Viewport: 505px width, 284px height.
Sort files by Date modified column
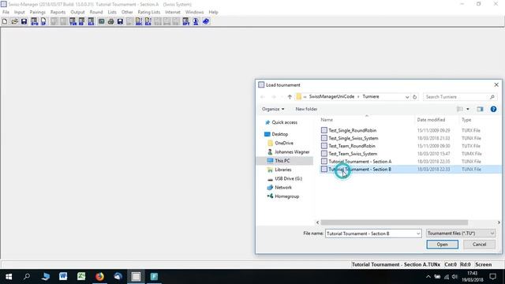[x=431, y=120]
